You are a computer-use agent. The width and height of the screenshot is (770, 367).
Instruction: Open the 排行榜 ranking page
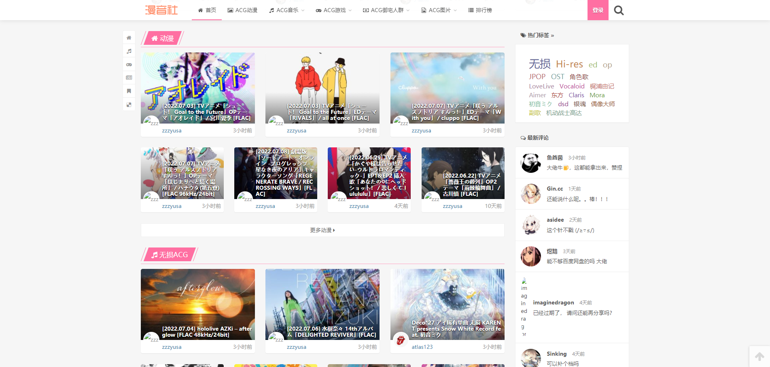tap(480, 10)
